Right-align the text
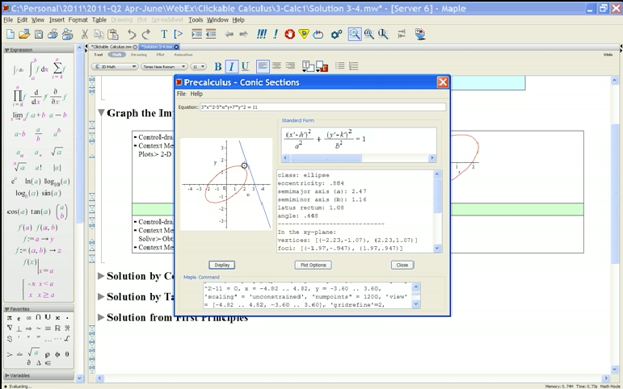The height and width of the screenshot is (389, 623). [x=290, y=66]
